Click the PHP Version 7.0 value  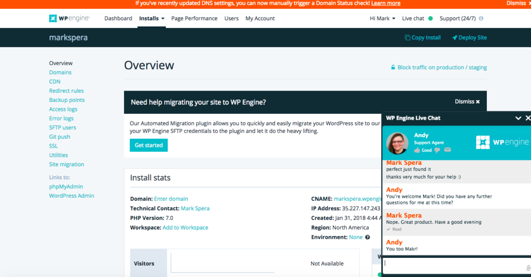(170, 218)
